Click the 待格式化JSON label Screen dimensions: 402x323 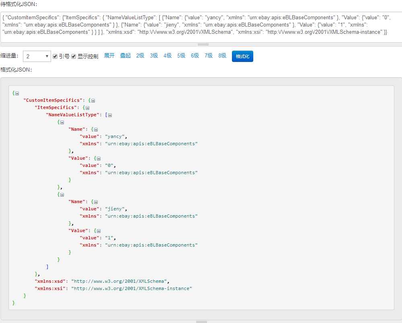19,4
